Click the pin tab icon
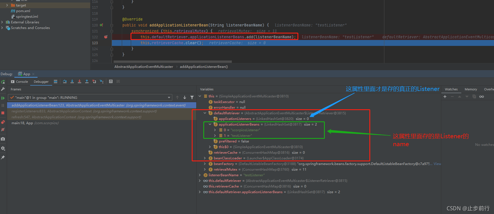The height and width of the screenshot is (214, 494). (x=3, y=157)
